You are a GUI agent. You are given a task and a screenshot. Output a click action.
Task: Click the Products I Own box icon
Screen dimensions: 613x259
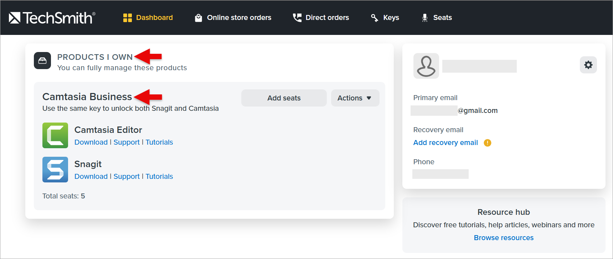pyautogui.click(x=42, y=61)
